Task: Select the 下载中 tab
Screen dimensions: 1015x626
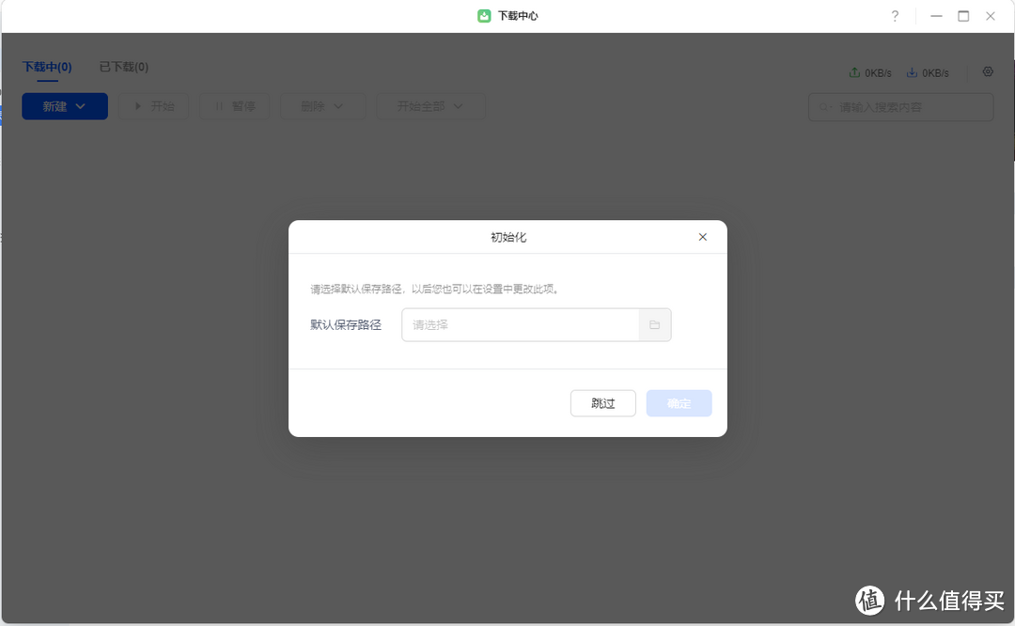Action: [45, 67]
